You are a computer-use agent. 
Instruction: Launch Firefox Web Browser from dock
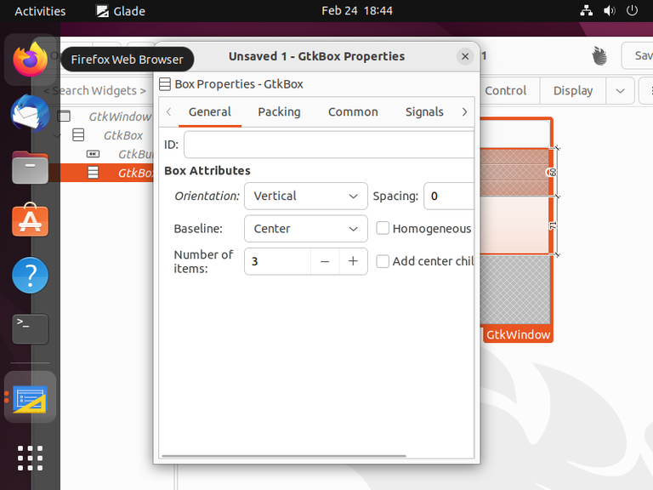[30, 60]
